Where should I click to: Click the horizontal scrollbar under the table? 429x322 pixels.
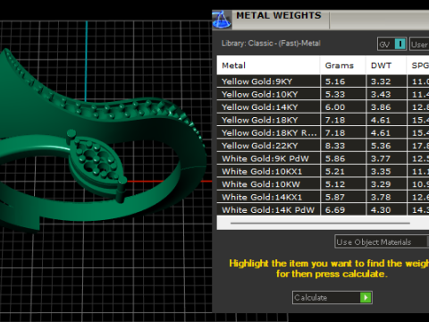(x=320, y=223)
